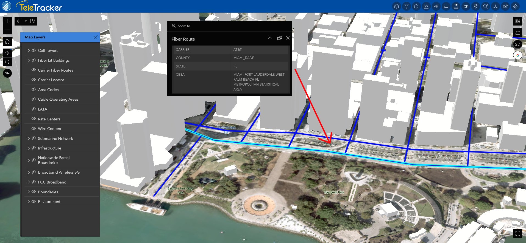Reset the compass orientation
Viewport: 526px width, 243px height.
(7, 73)
